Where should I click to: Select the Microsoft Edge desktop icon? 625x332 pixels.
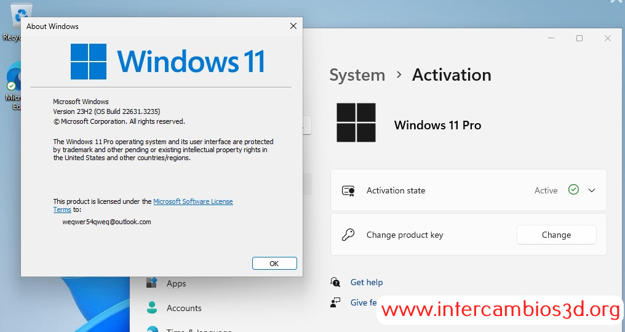point(15,86)
